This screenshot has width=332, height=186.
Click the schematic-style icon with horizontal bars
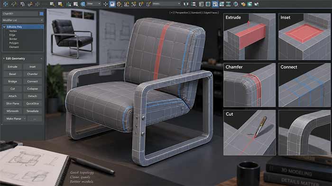228,4
